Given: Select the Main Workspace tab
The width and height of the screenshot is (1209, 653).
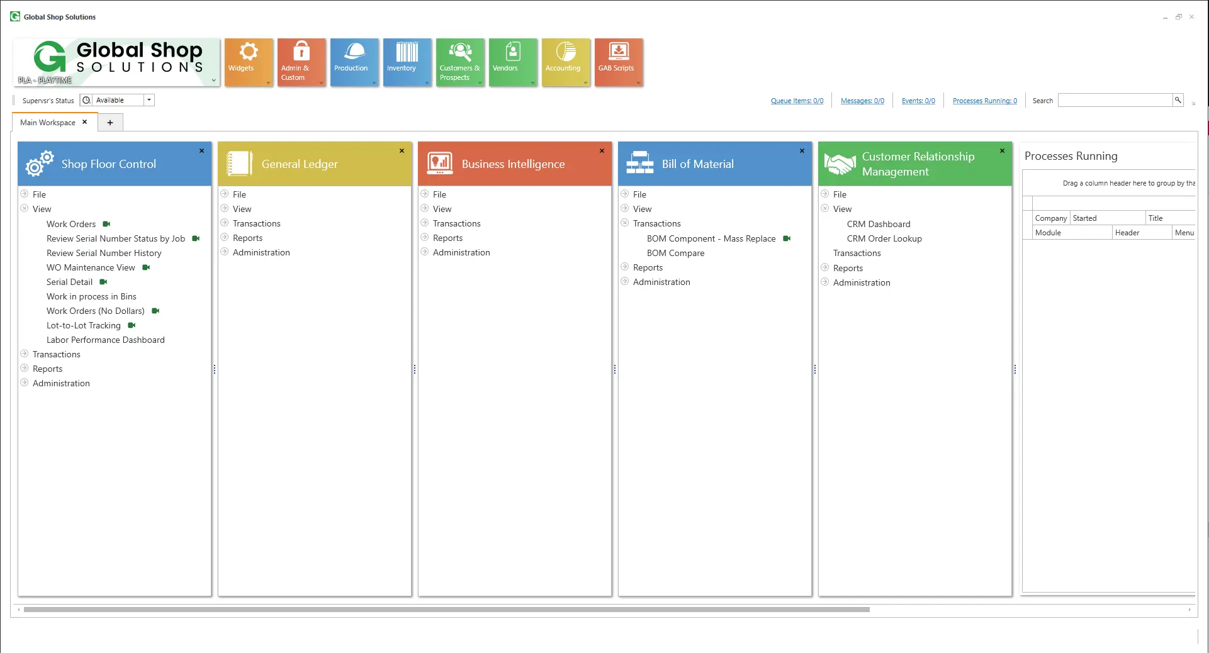Looking at the screenshot, I should point(48,123).
